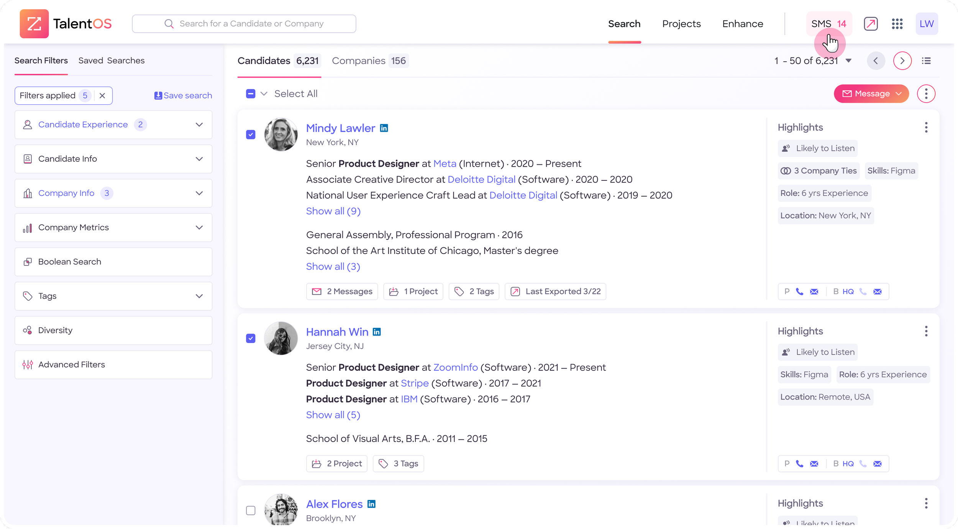Screen dimensions: 958x529
Task: Uncheck Hannah Win's candidate checkbox
Action: [x=251, y=339]
